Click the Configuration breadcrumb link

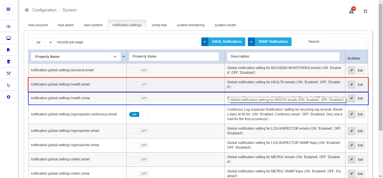pyautogui.click(x=44, y=10)
